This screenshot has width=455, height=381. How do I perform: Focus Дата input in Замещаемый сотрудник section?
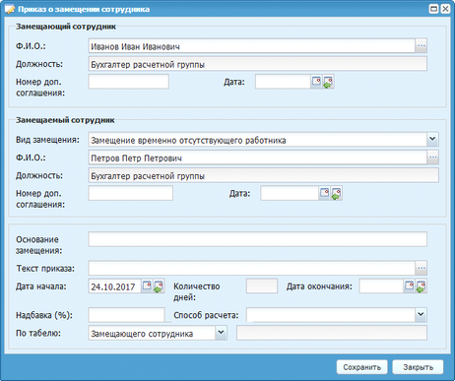pyautogui.click(x=290, y=193)
